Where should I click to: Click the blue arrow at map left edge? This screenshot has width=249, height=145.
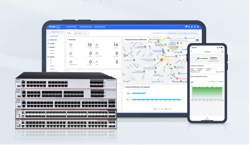[123, 74]
